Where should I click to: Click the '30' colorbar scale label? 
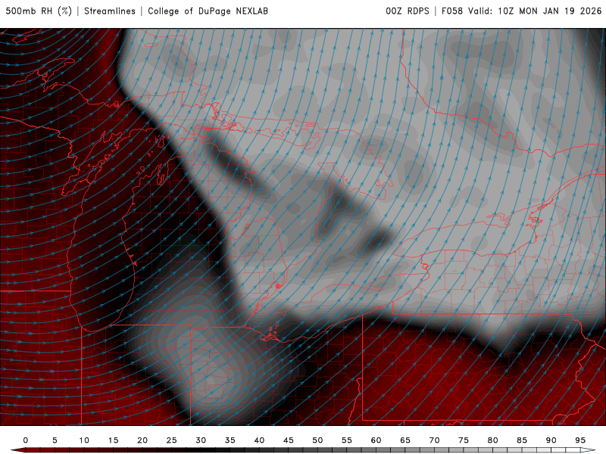[x=201, y=440]
